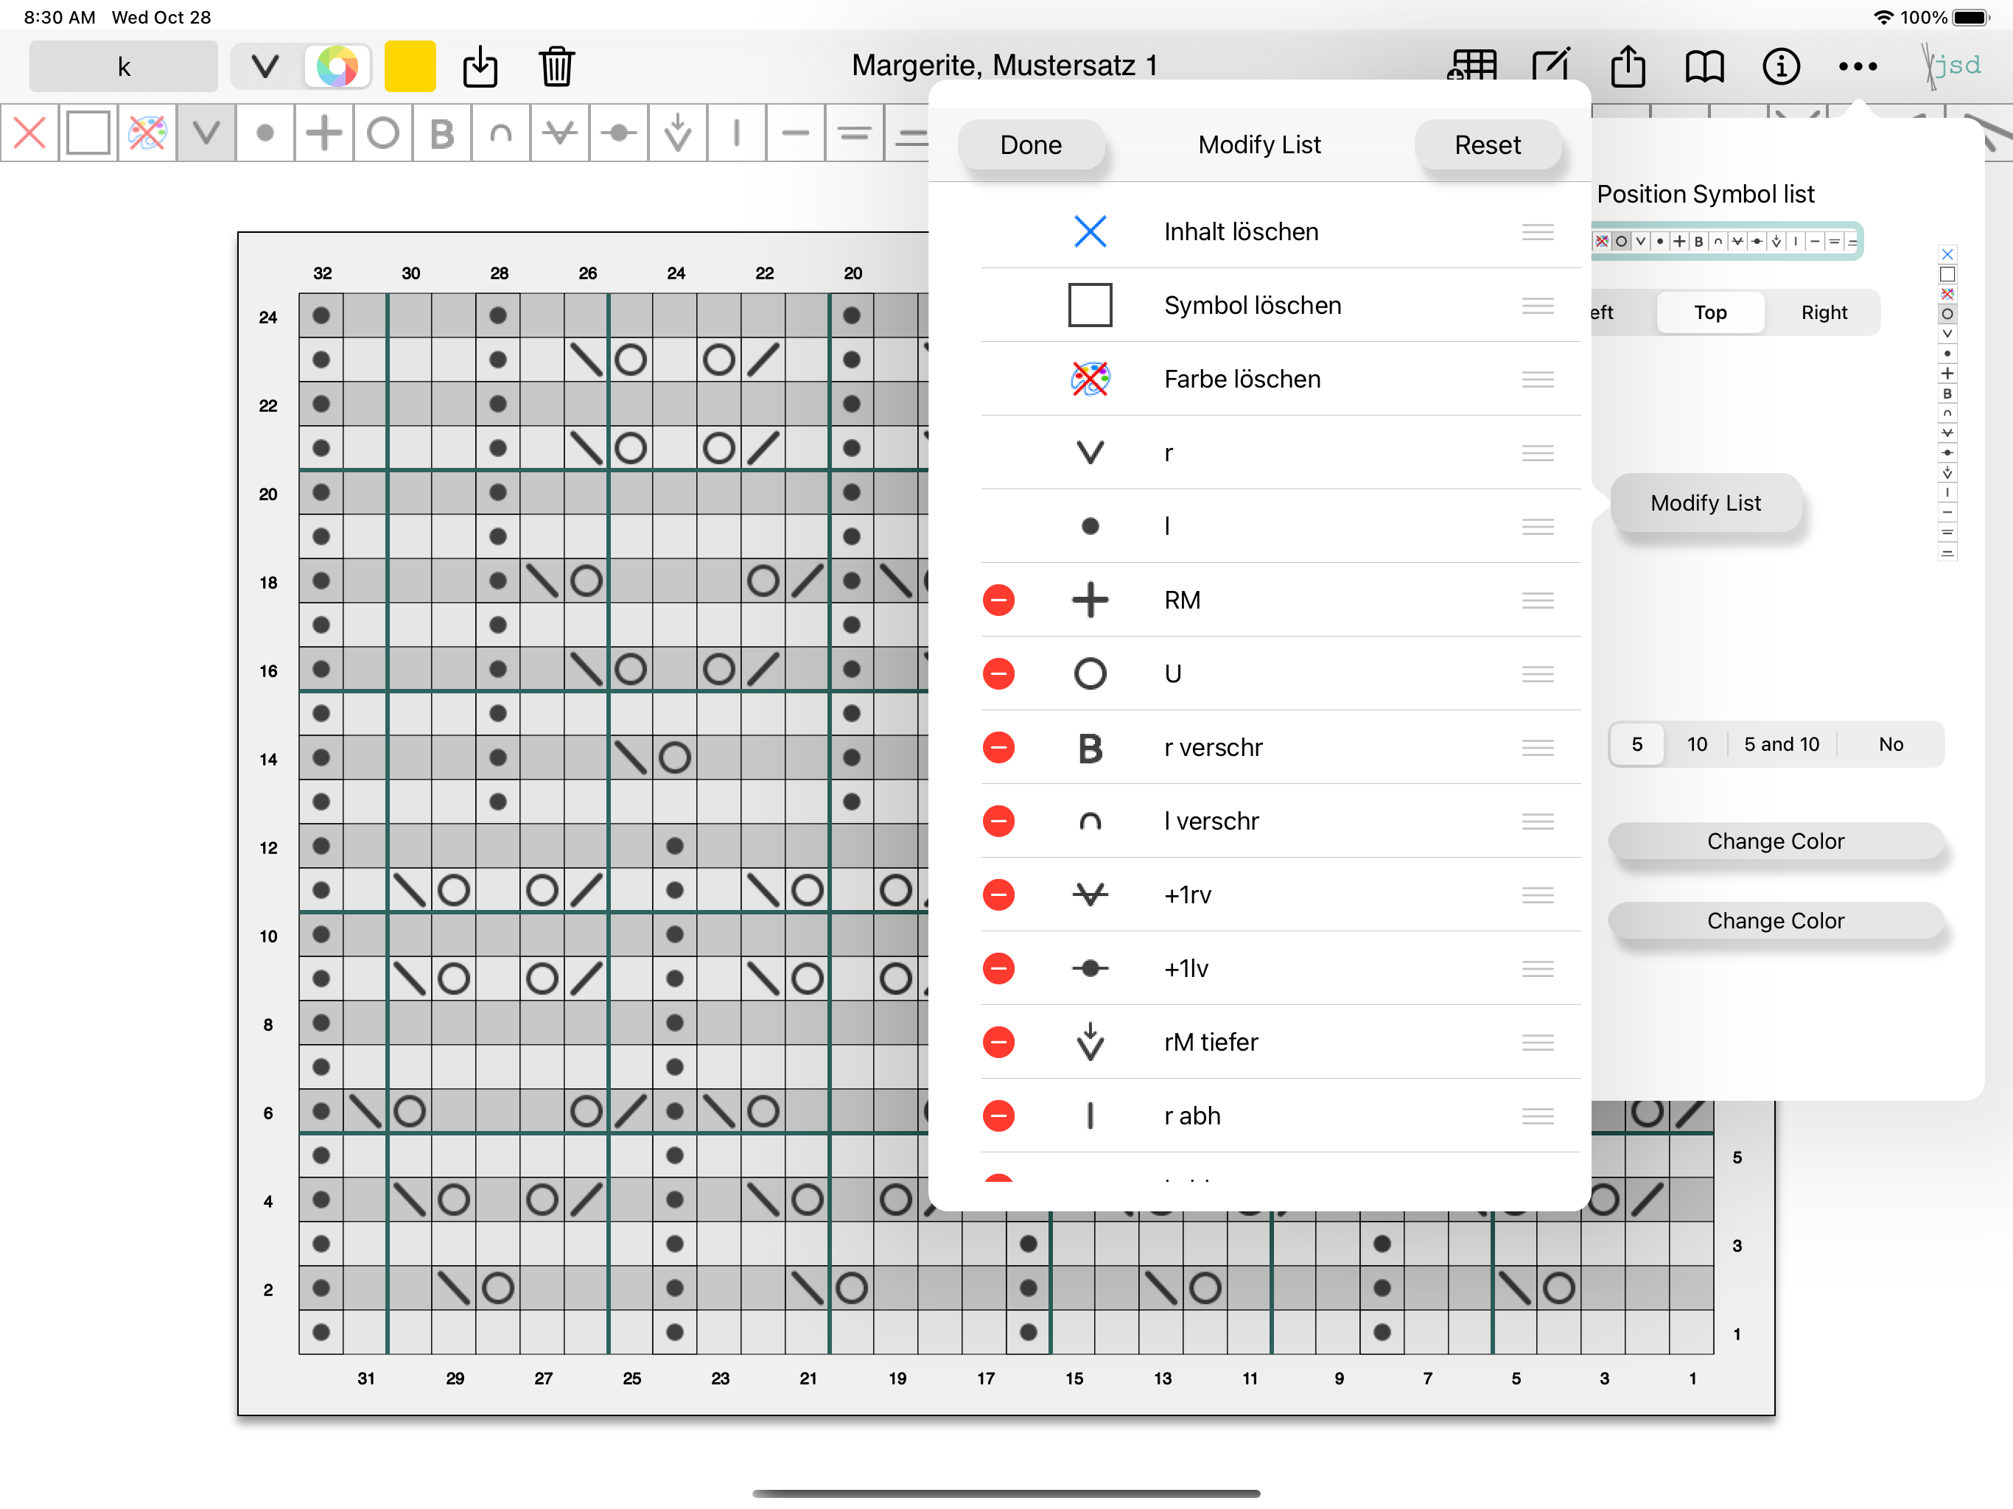Open the three-dots more menu
The height and width of the screenshot is (1509, 2013).
(1858, 66)
